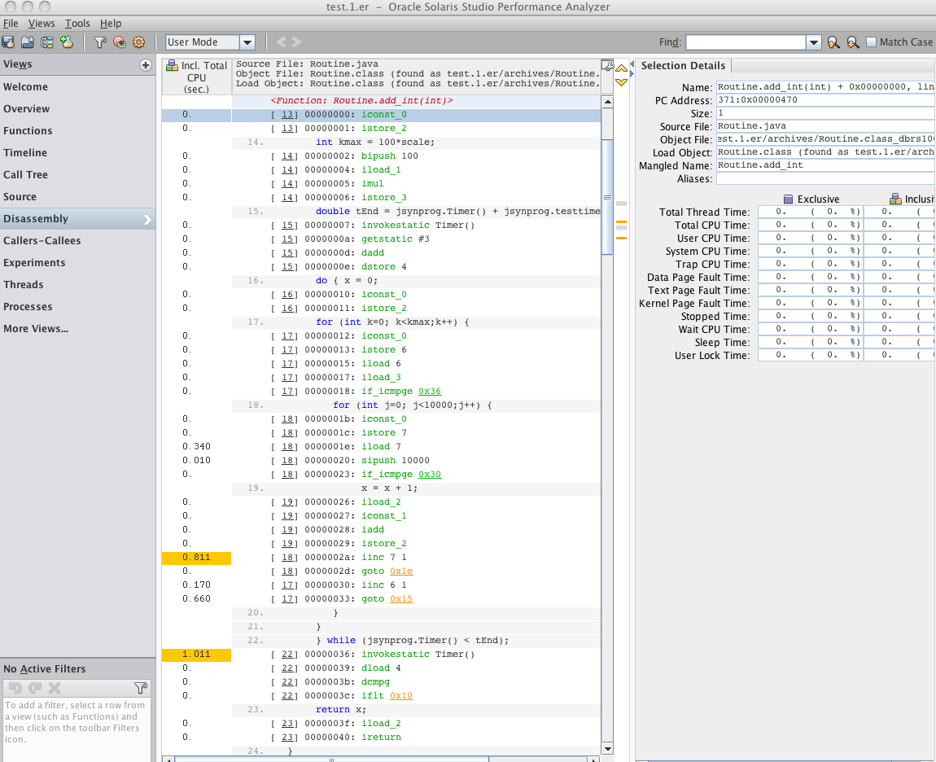Screen dimensions: 936x762
Task: Click the PC Address field
Action: click(x=825, y=100)
